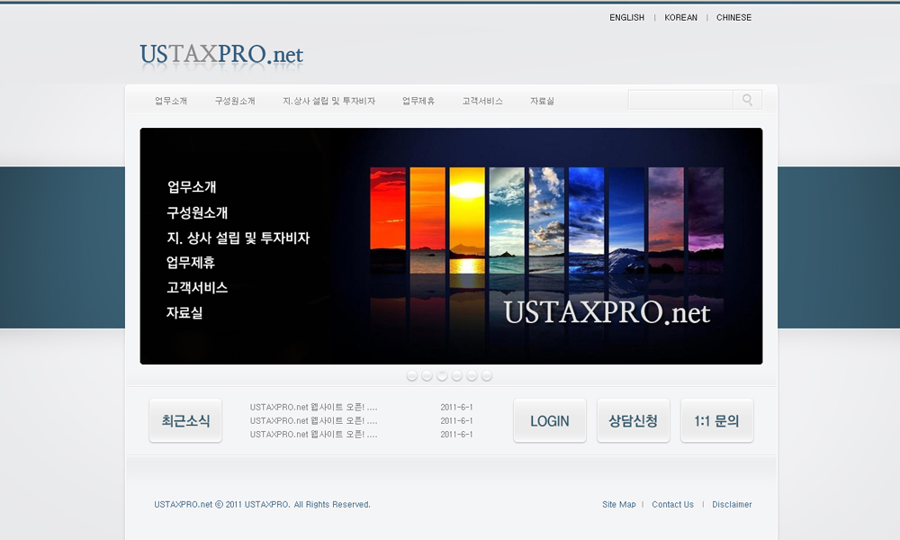900x540 pixels.
Task: Click the search magnifier icon
Action: (x=747, y=100)
